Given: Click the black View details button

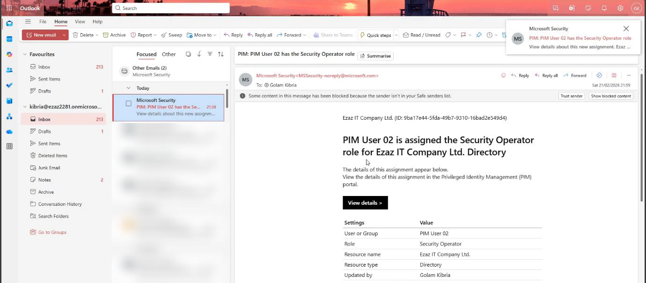Looking at the screenshot, I should coord(365,203).
